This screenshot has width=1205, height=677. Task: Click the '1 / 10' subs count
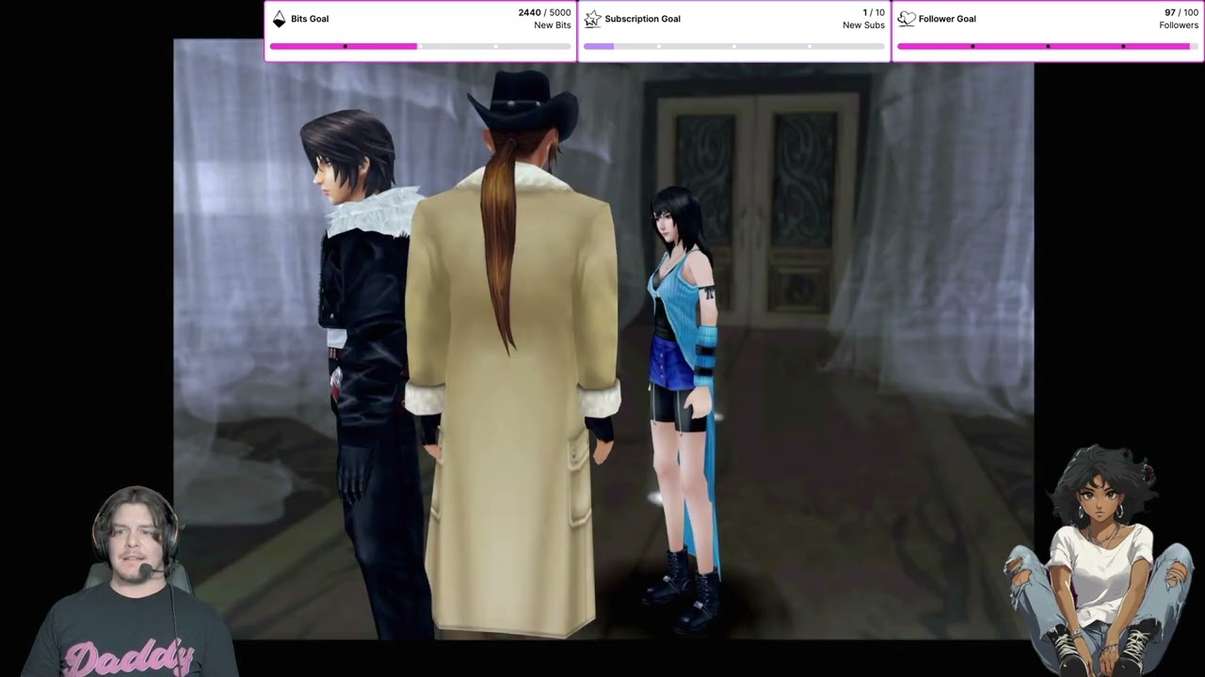[x=874, y=13]
